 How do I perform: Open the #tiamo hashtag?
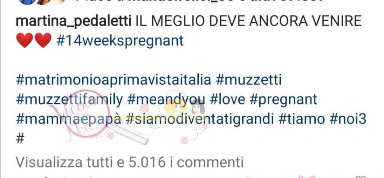(302, 119)
